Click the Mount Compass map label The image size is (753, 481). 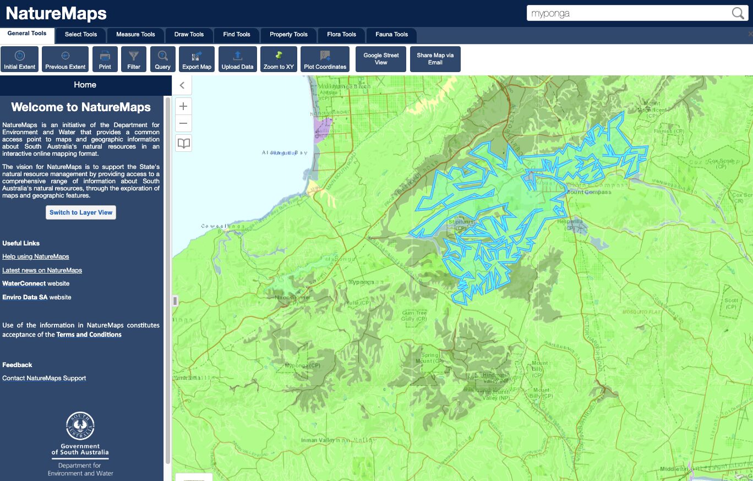[x=588, y=192]
